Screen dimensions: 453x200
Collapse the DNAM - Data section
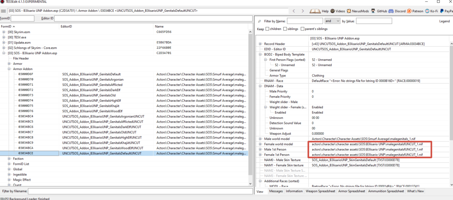[x=260, y=86]
